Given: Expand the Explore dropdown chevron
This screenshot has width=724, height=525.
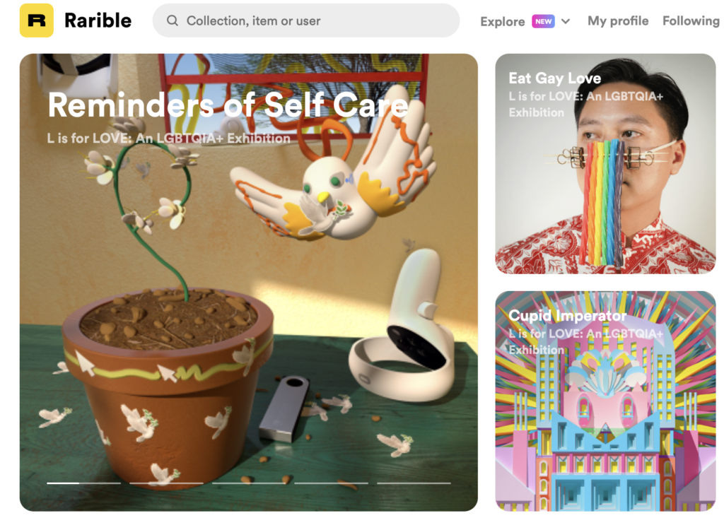Looking at the screenshot, I should [566, 21].
